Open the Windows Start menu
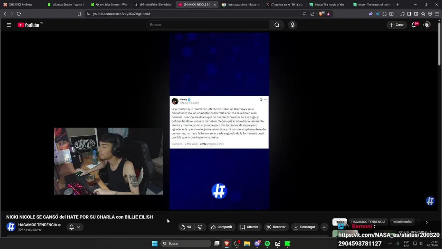Screen dimensions: 442x249 click(155, 243)
